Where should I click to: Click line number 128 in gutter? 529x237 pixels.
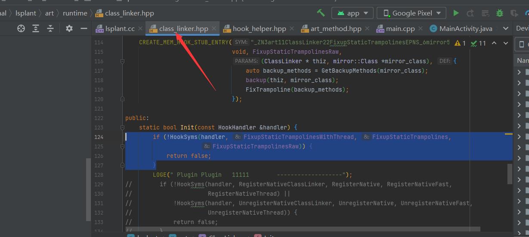(x=99, y=175)
